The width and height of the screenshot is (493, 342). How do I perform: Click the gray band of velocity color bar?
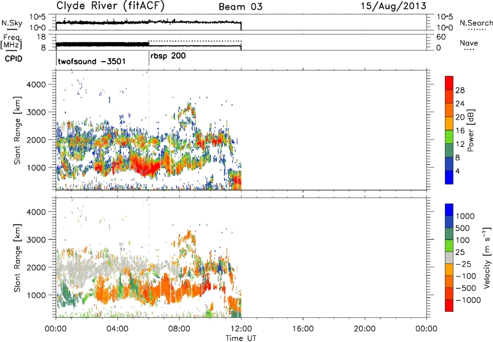449,258
